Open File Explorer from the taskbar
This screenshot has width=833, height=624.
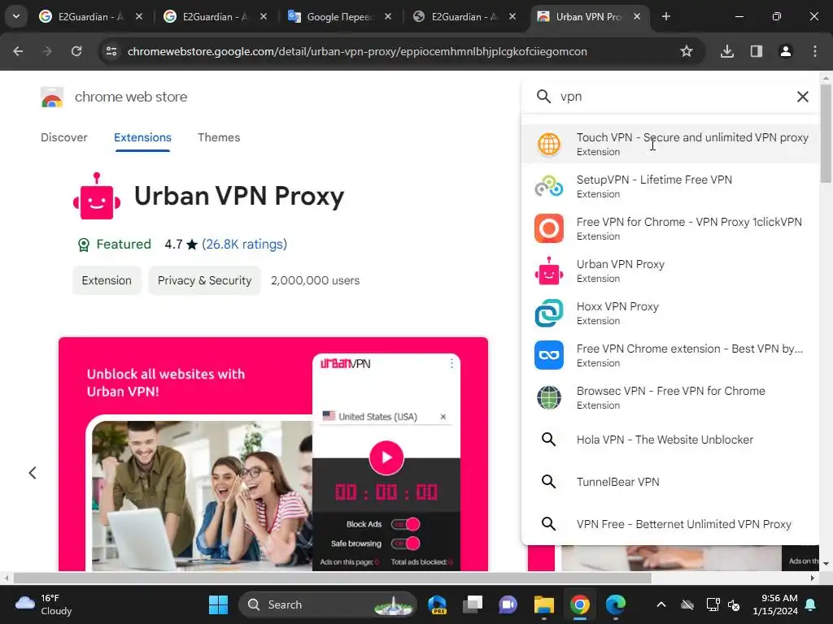[544, 604]
